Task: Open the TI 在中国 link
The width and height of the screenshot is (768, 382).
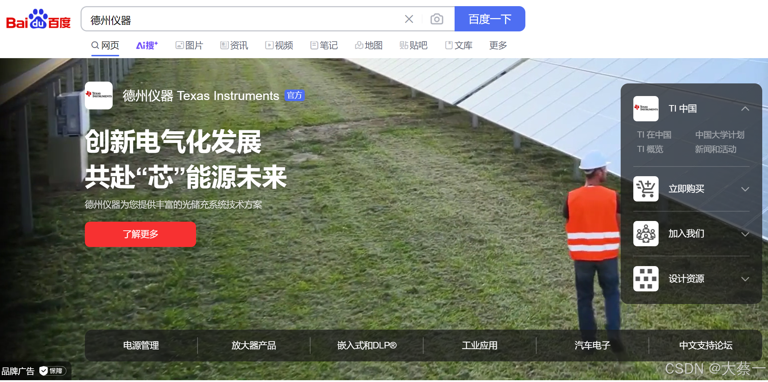Action: click(x=654, y=135)
